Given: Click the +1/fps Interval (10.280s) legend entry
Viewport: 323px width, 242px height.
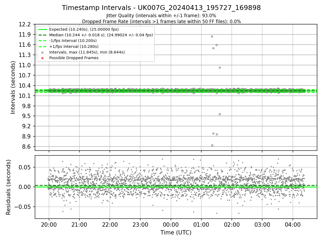Looking at the screenshot, I should (x=73, y=46).
